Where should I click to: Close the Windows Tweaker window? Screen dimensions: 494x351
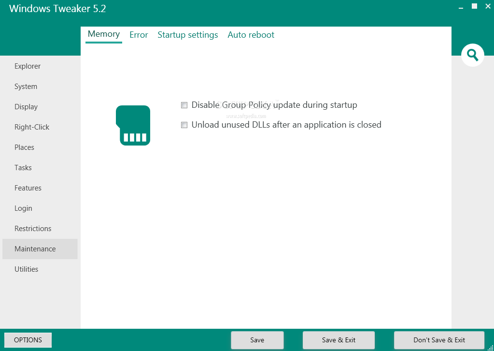click(x=488, y=6)
